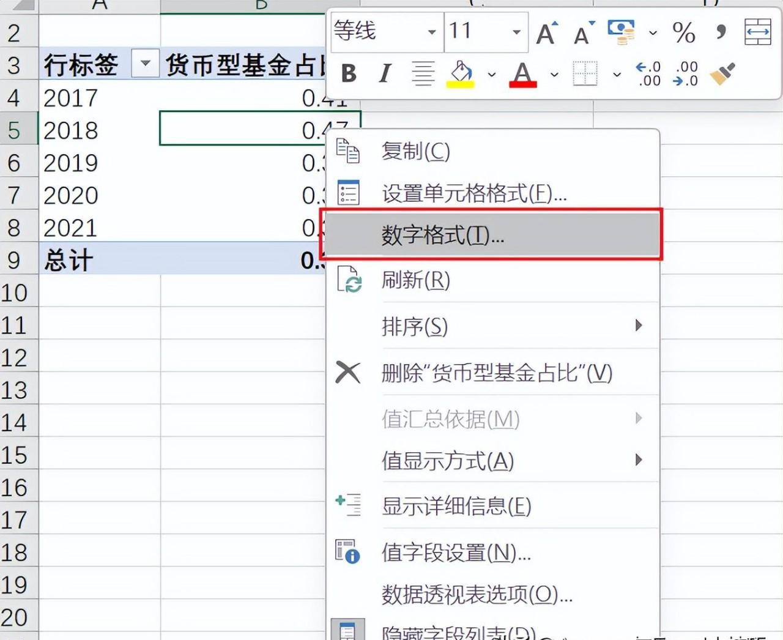Viewport: 783px width, 640px height.
Task: Click the center align icon
Action: pos(423,73)
